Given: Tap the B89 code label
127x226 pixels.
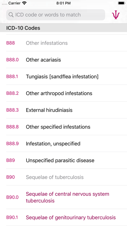Looking at the screenshot, I should click(x=10, y=160).
